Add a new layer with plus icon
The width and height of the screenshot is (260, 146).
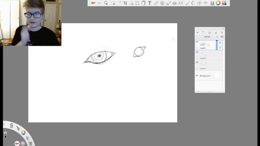[197, 32]
